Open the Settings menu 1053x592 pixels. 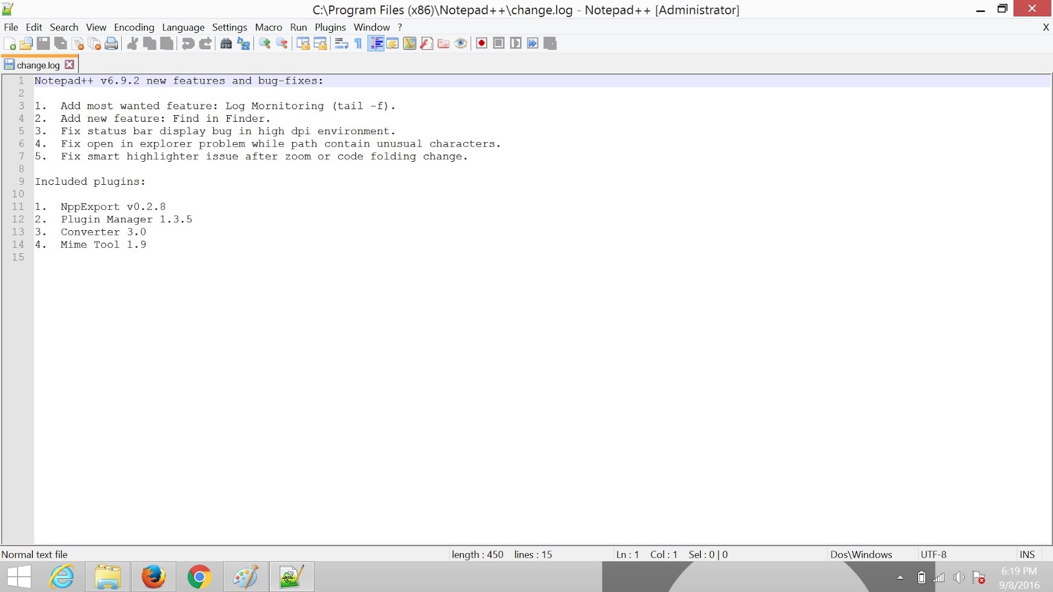pos(230,27)
